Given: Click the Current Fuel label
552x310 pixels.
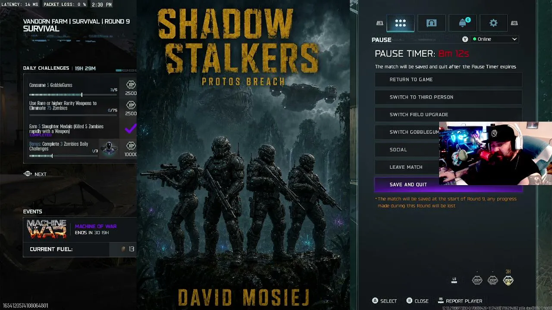Looking at the screenshot, I should (51, 249).
